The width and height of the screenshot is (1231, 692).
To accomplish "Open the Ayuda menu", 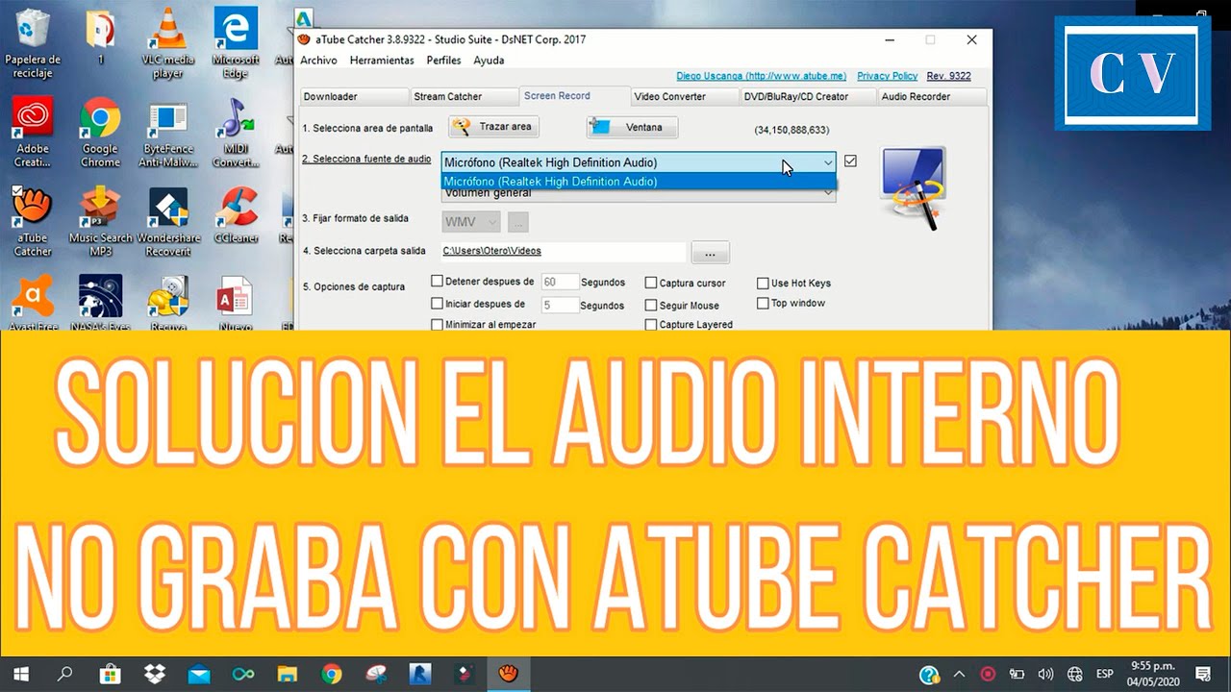I will [x=489, y=60].
